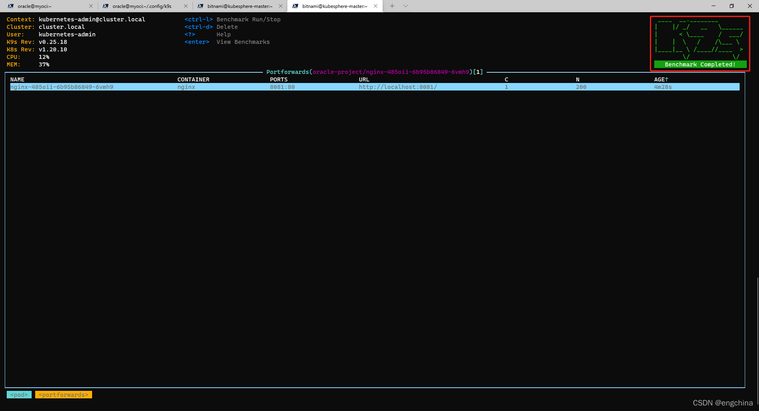This screenshot has height=411, width=759.
Task: Click the age value 4m28s
Action: [x=663, y=87]
